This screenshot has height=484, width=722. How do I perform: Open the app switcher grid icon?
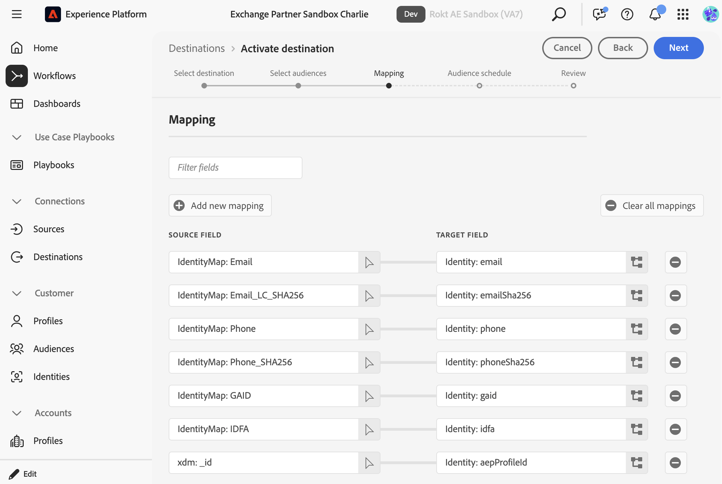683,14
